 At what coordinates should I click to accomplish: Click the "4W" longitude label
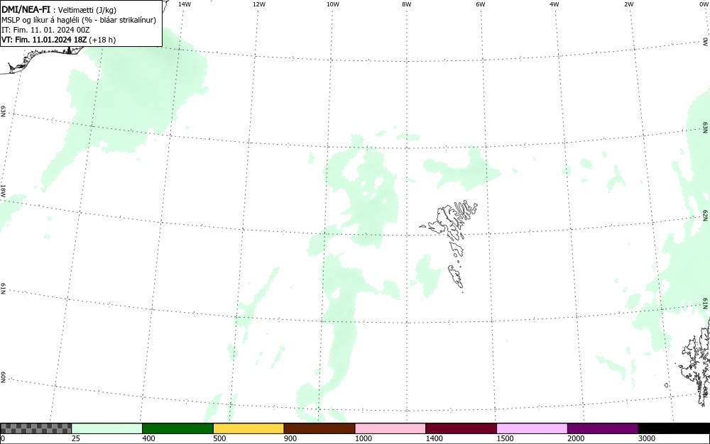555,4
